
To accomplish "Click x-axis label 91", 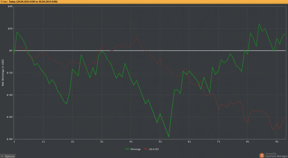I will pyautogui.click(x=277, y=142).
